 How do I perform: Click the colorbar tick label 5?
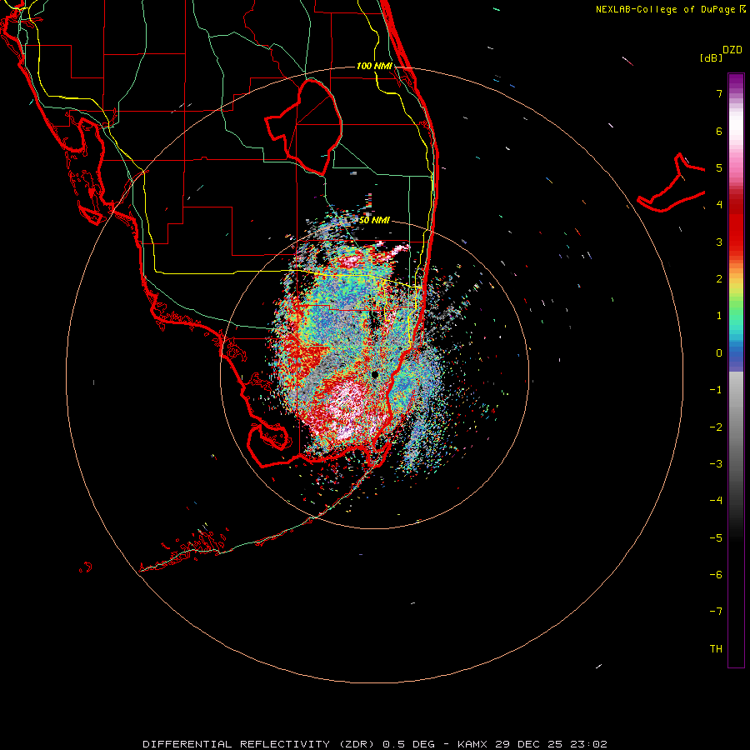click(x=719, y=167)
